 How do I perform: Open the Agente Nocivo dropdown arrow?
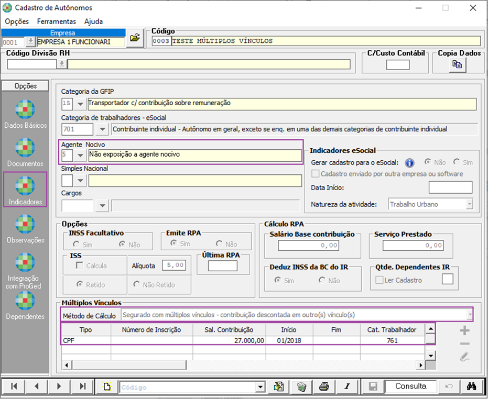80,155
